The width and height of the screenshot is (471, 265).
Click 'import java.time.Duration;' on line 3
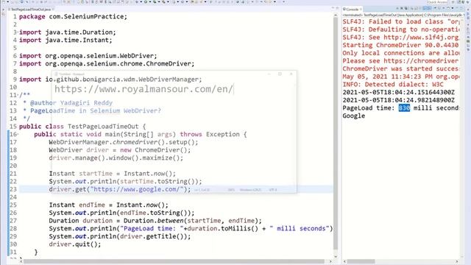[67, 32]
